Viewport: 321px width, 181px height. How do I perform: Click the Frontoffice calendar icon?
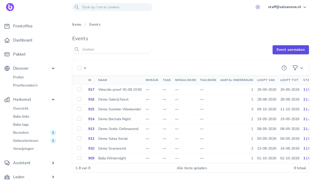coord(7,26)
